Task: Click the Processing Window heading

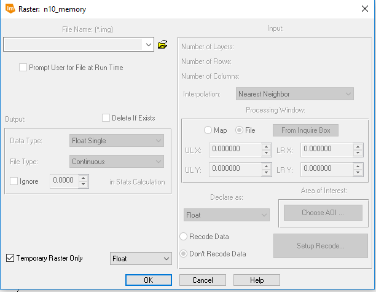Action: point(275,110)
